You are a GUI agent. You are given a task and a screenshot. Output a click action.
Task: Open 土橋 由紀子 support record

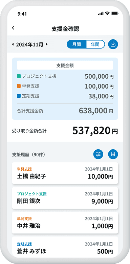(x=65, y=173)
